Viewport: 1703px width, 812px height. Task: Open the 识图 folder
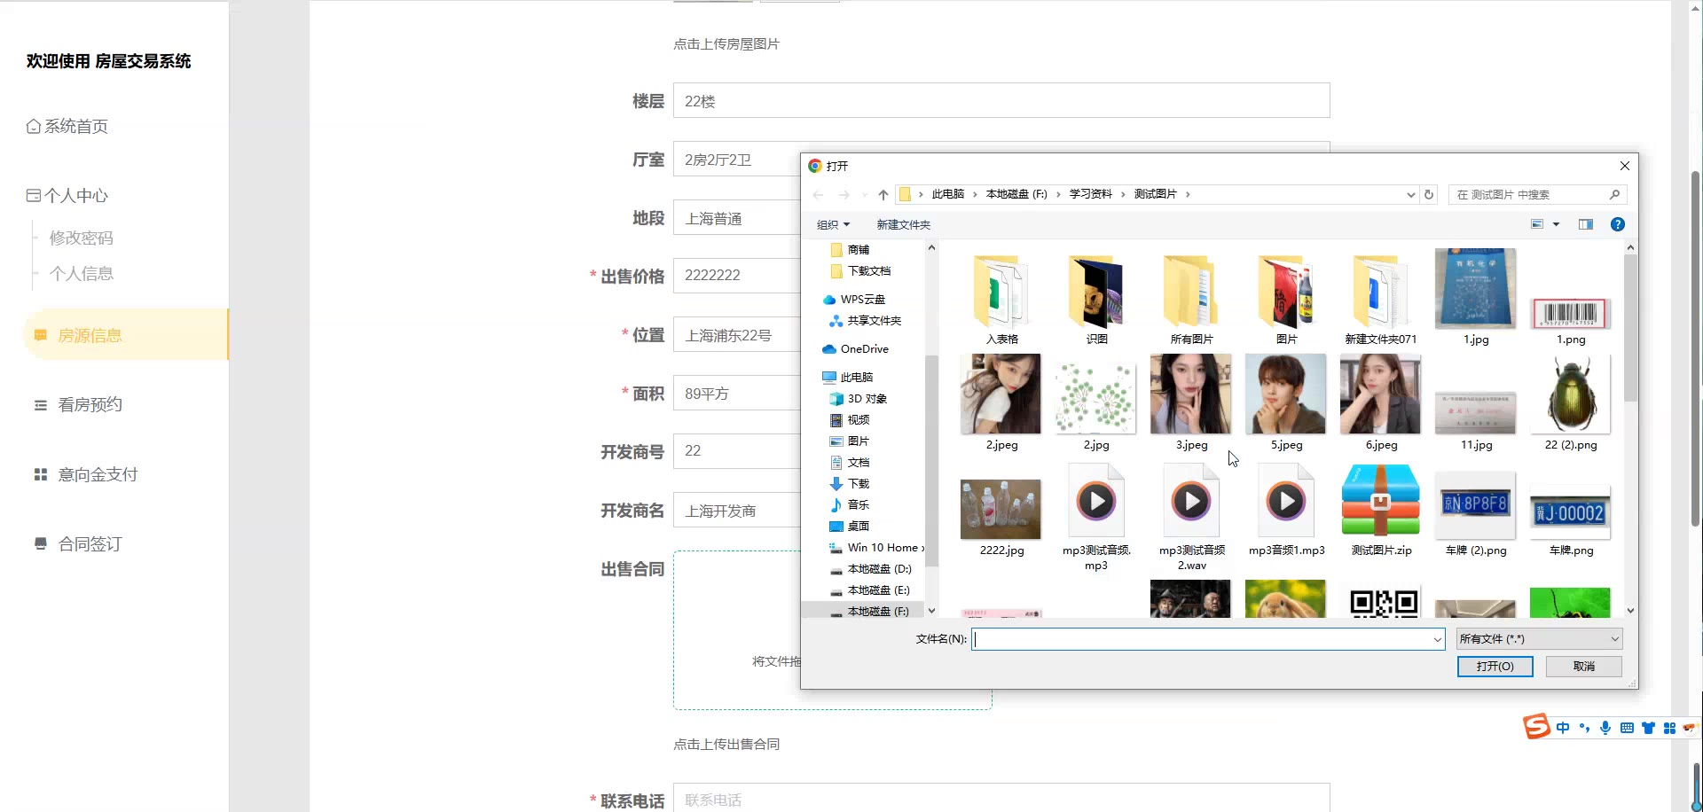pyautogui.click(x=1096, y=293)
